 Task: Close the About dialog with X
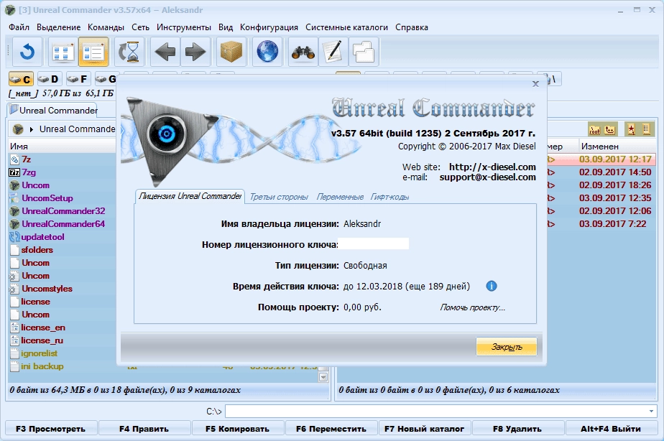[x=535, y=84]
